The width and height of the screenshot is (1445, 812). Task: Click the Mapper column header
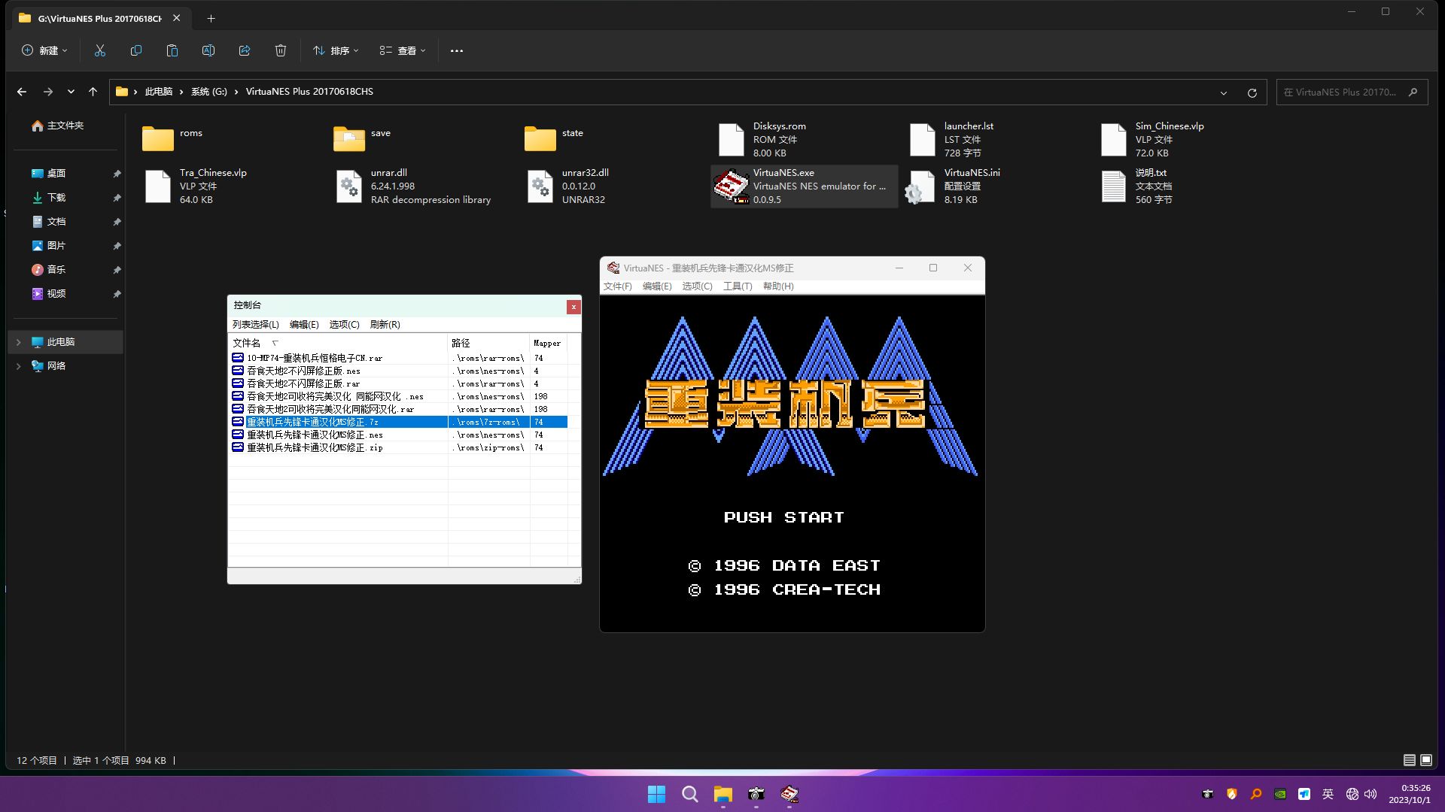point(548,343)
